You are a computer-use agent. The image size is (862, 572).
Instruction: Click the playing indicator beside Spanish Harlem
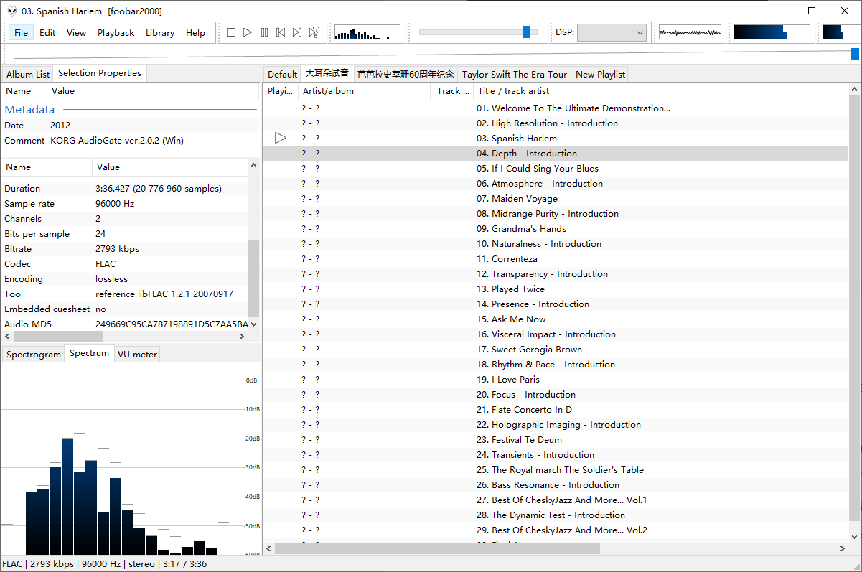(x=281, y=138)
